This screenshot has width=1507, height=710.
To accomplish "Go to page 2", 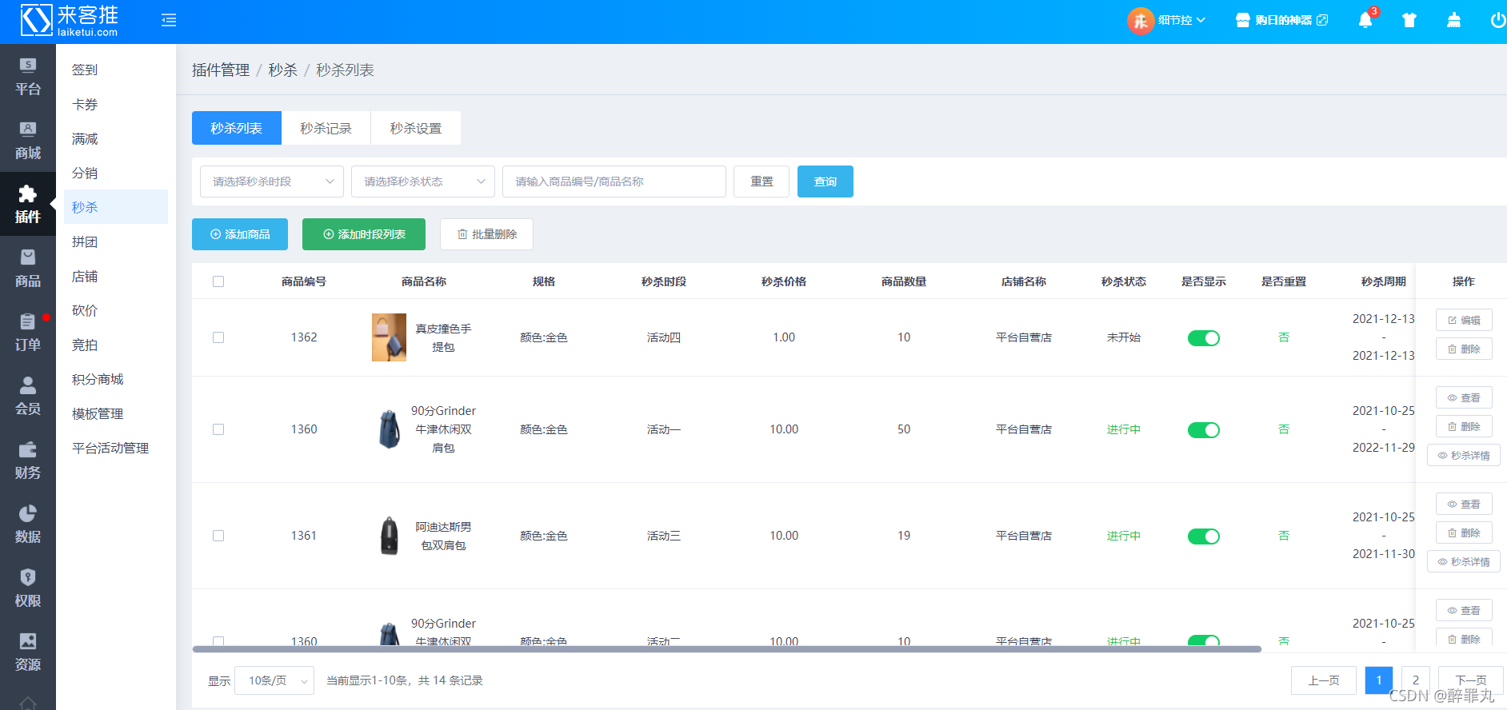I will click(1415, 680).
